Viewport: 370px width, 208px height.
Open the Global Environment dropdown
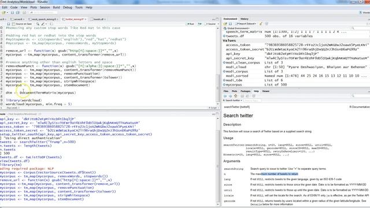236,28
